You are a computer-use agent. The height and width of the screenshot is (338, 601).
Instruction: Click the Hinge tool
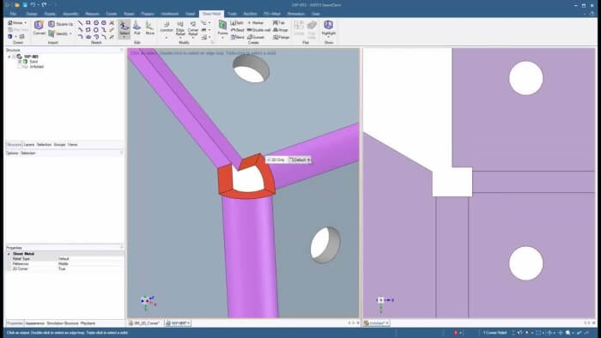(x=280, y=30)
